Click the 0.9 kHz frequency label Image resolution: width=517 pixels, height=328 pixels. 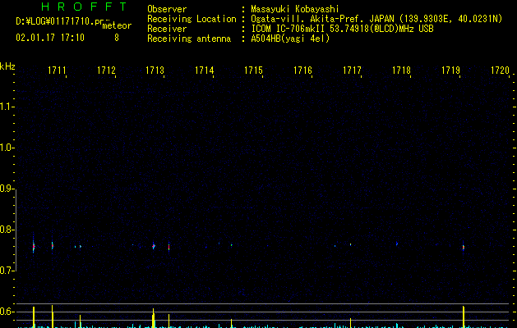point(7,189)
